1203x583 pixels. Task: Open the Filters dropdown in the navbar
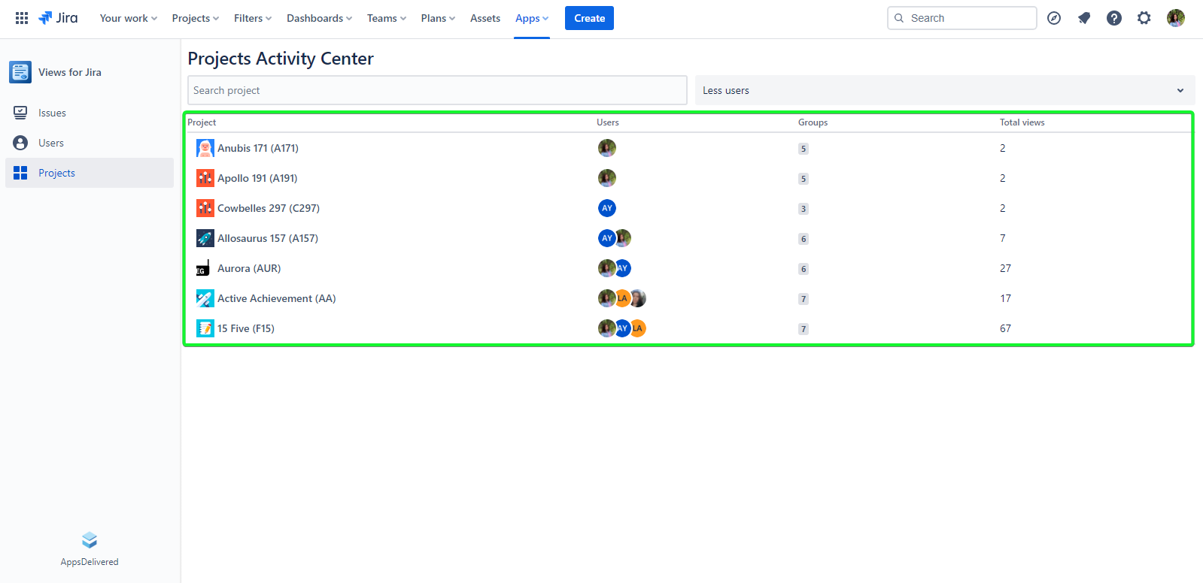pyautogui.click(x=252, y=18)
